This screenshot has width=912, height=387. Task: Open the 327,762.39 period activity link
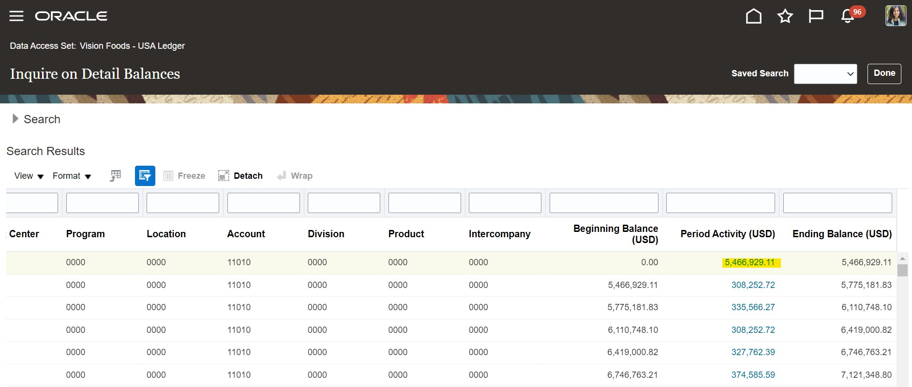(x=753, y=352)
